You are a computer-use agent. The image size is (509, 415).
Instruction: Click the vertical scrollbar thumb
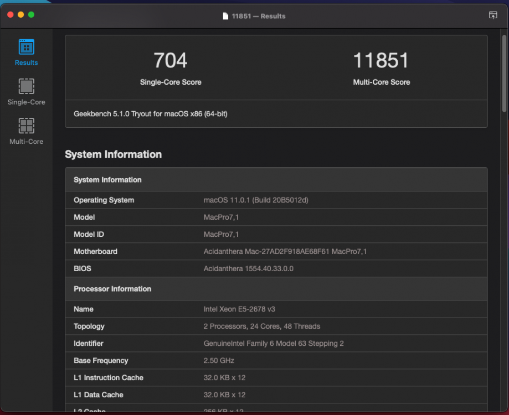coord(504,74)
